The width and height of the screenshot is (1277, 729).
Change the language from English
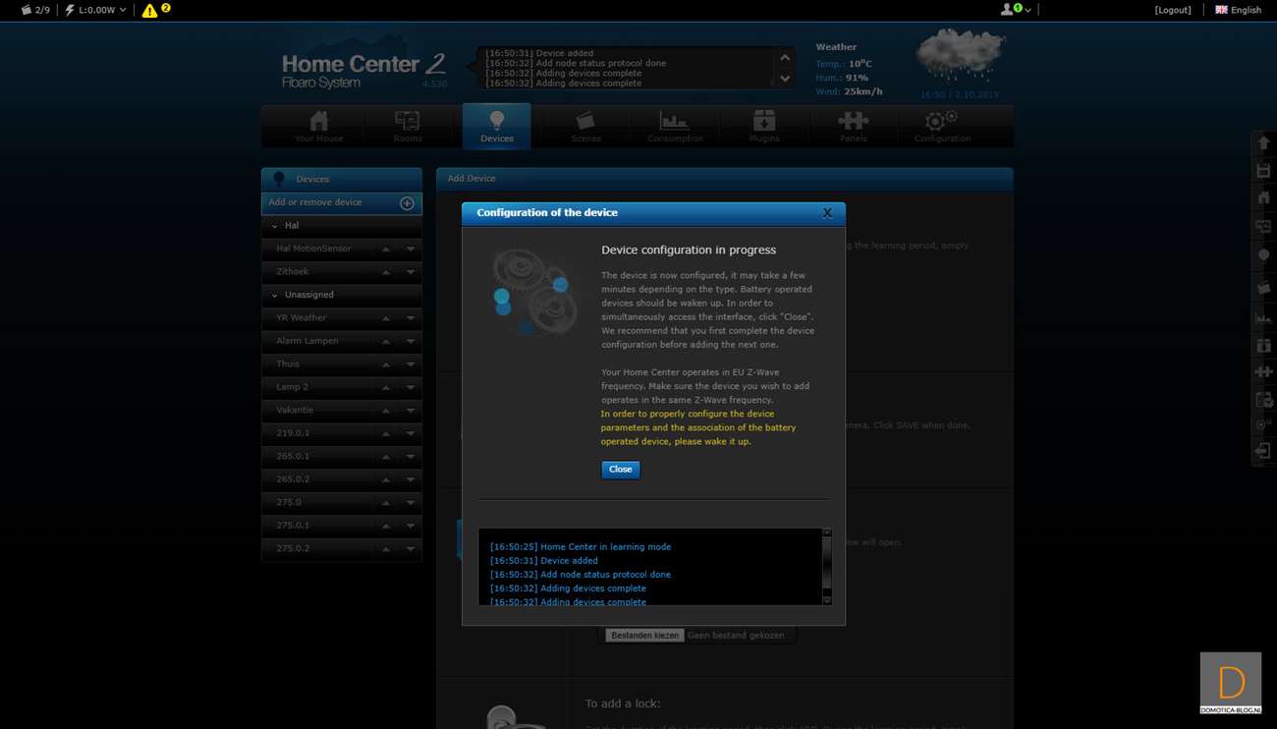pos(1238,10)
